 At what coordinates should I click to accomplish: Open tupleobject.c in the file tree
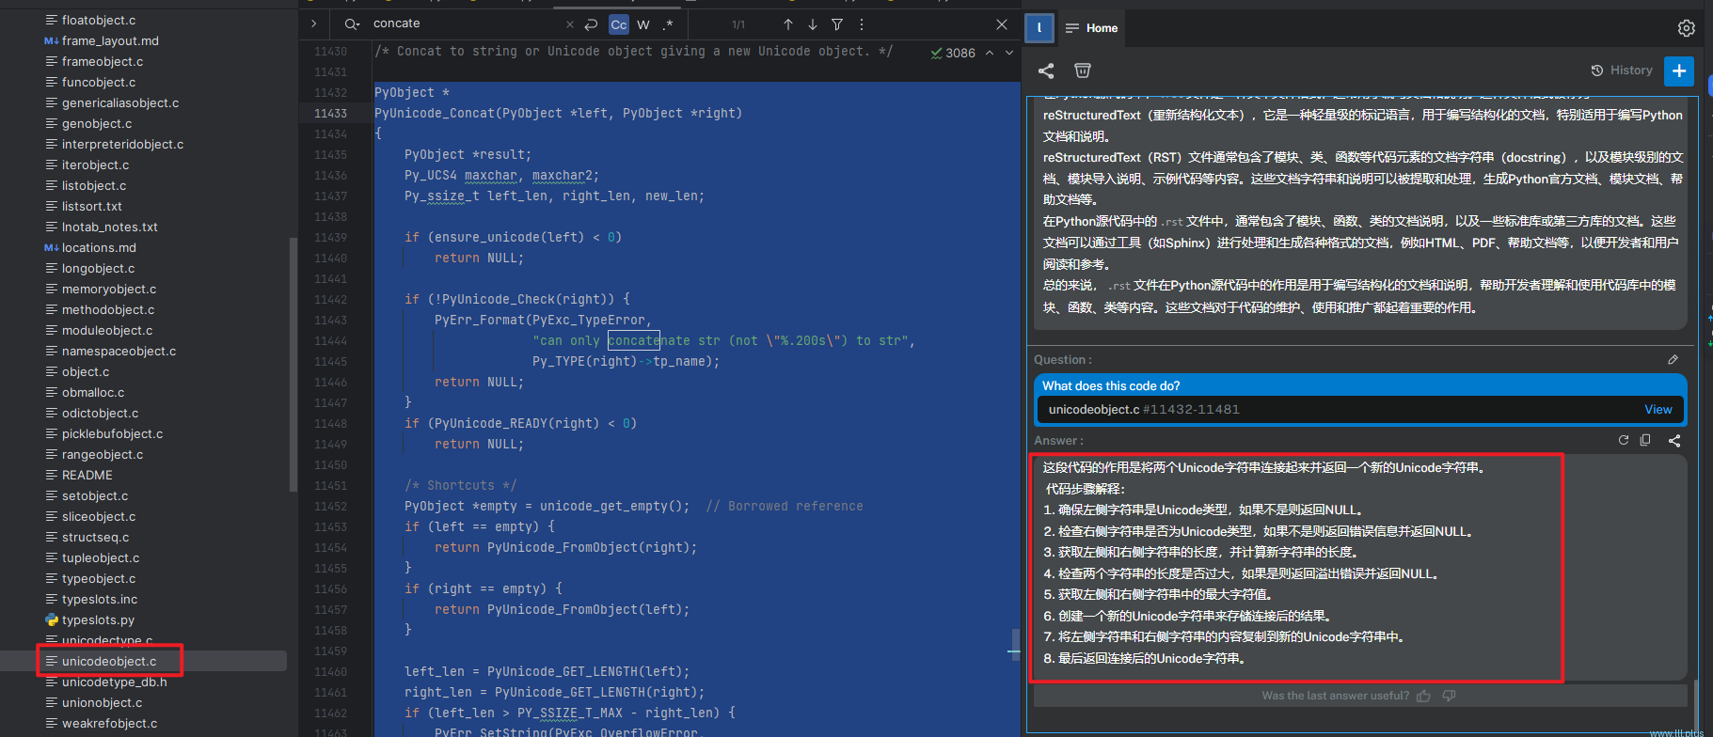click(x=100, y=557)
